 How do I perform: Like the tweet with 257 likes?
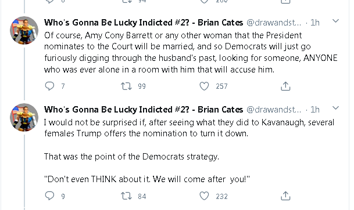(204, 86)
